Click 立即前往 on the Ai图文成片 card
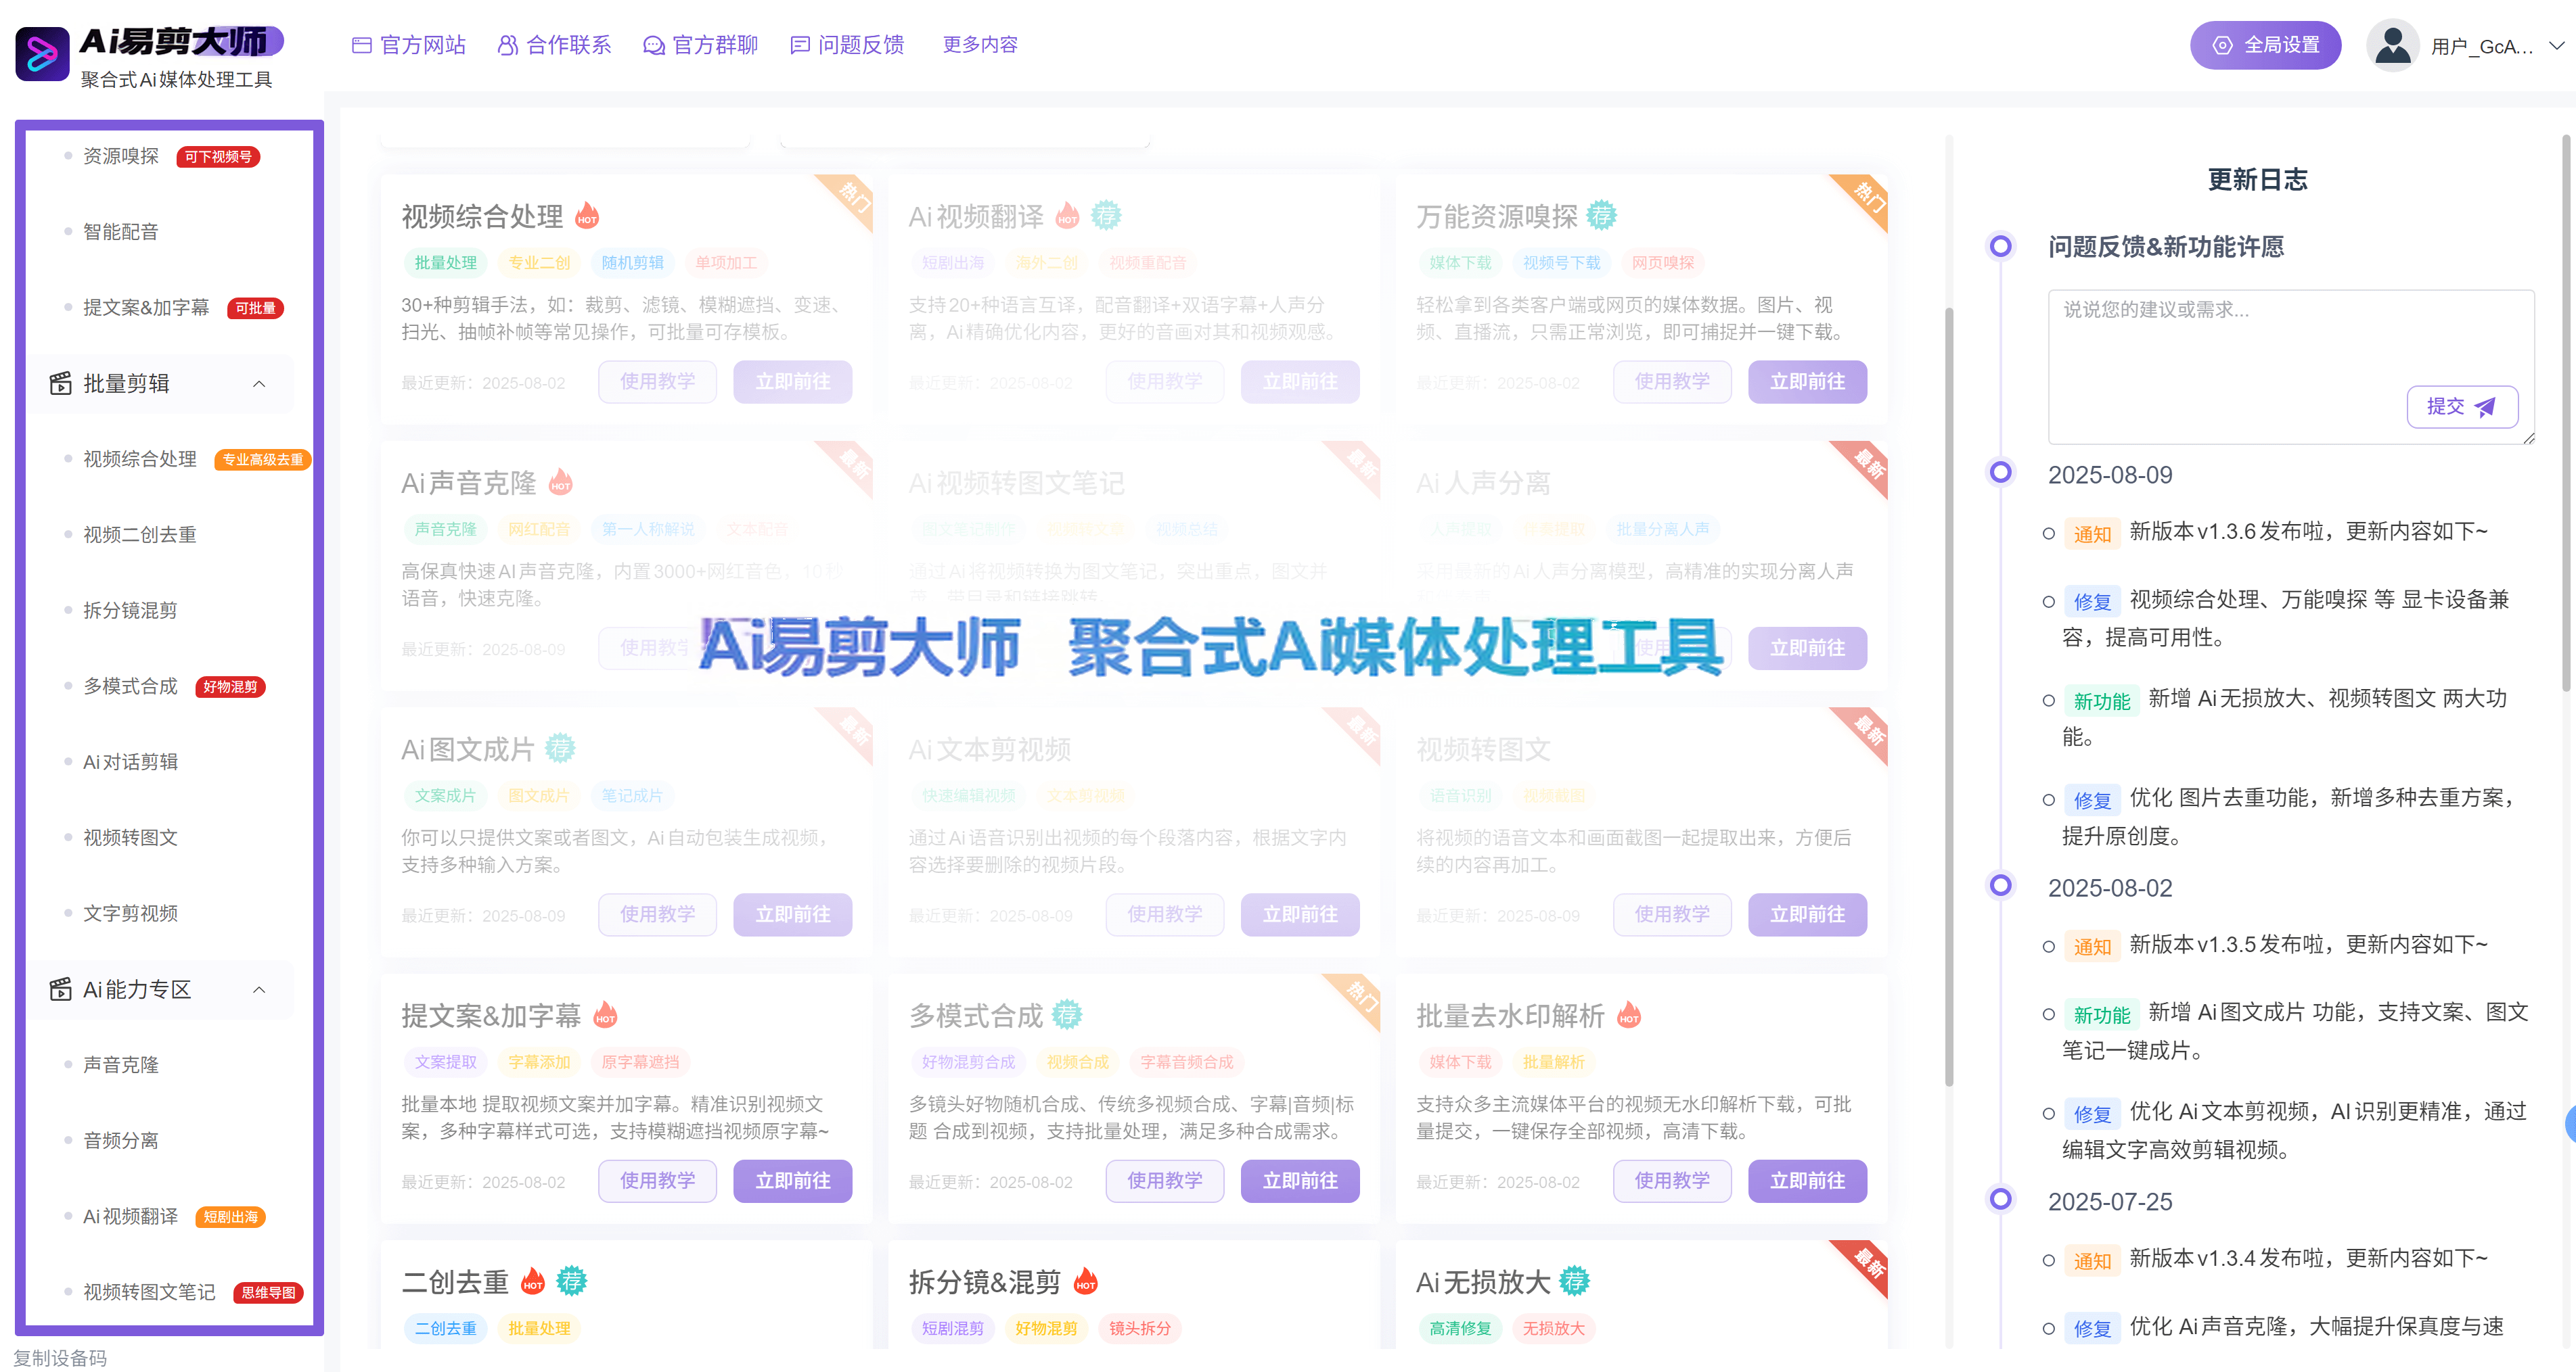Screen dimensions: 2576x1372 792,914
